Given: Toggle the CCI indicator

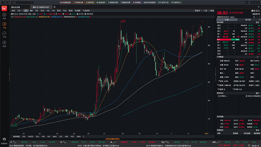Looking at the screenshot, I should (x=61, y=136).
